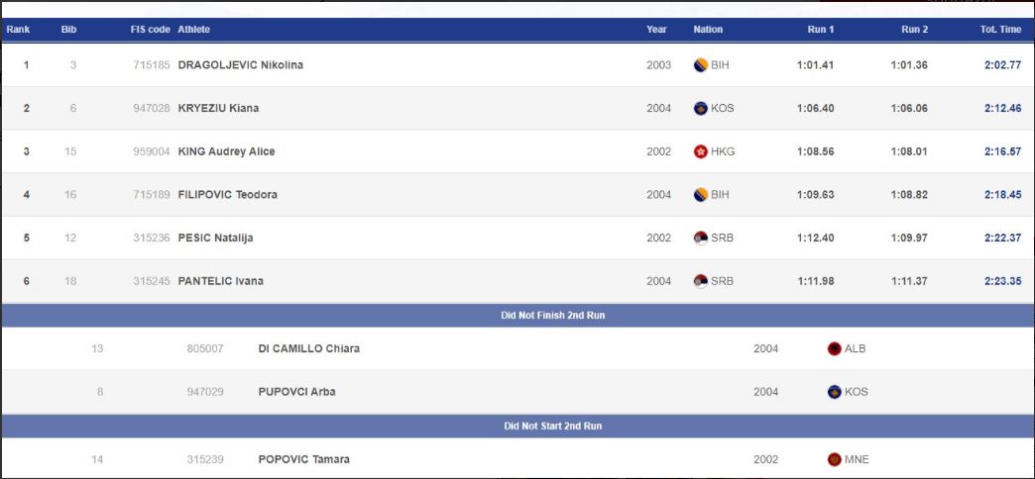
Task: Click the MNE flag icon for Popovic Tamara
Action: 835,459
